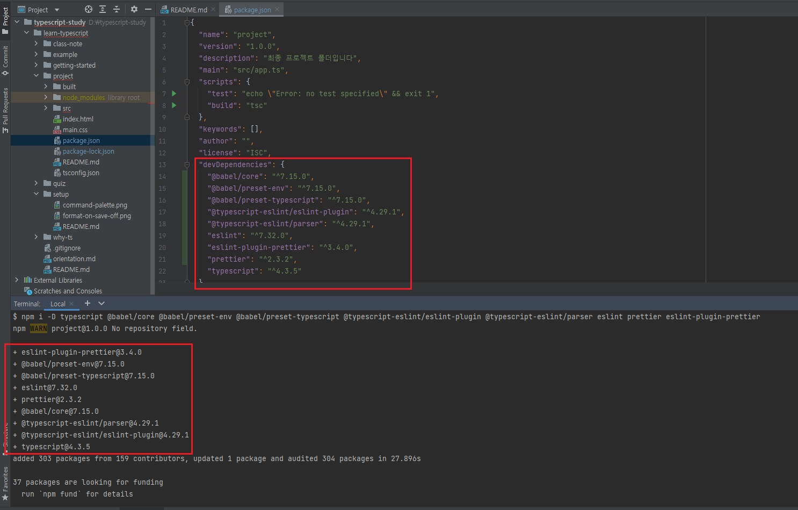Close the package.json editor tab

click(277, 9)
